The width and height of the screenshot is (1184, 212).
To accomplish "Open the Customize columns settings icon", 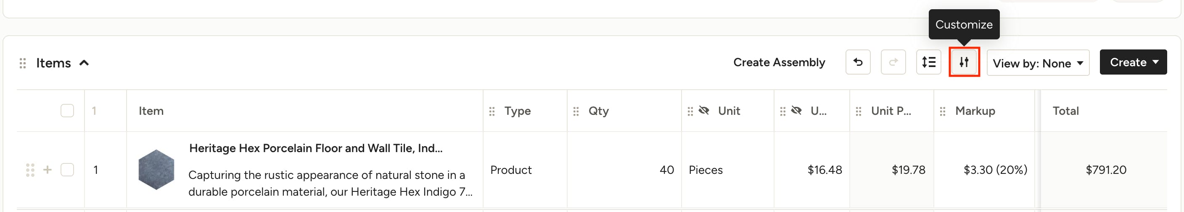I will pos(964,62).
